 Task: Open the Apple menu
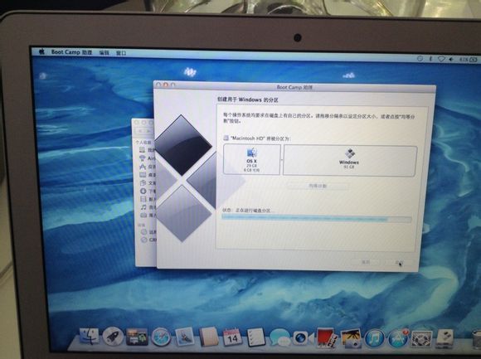click(x=41, y=51)
